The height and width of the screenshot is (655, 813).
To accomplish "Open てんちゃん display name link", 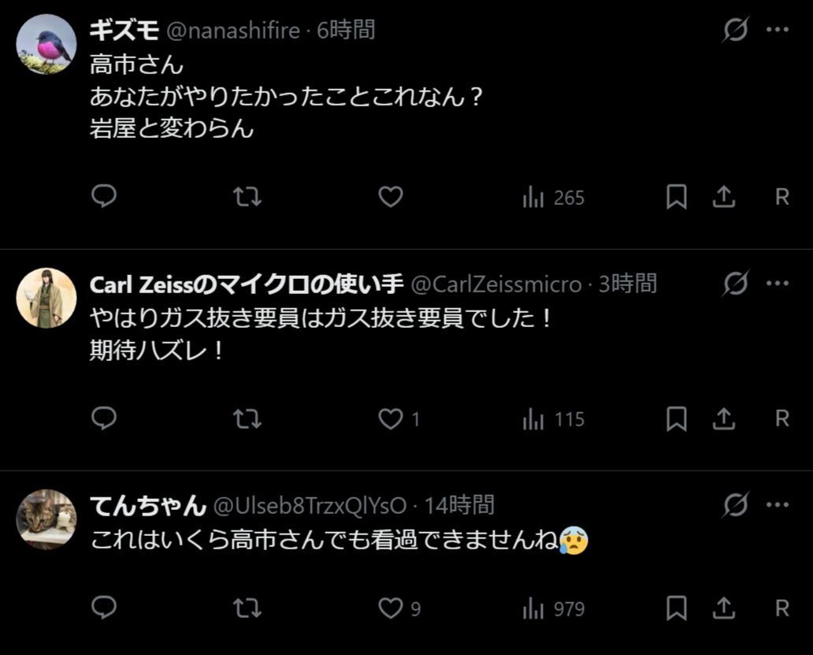I will [x=148, y=505].
